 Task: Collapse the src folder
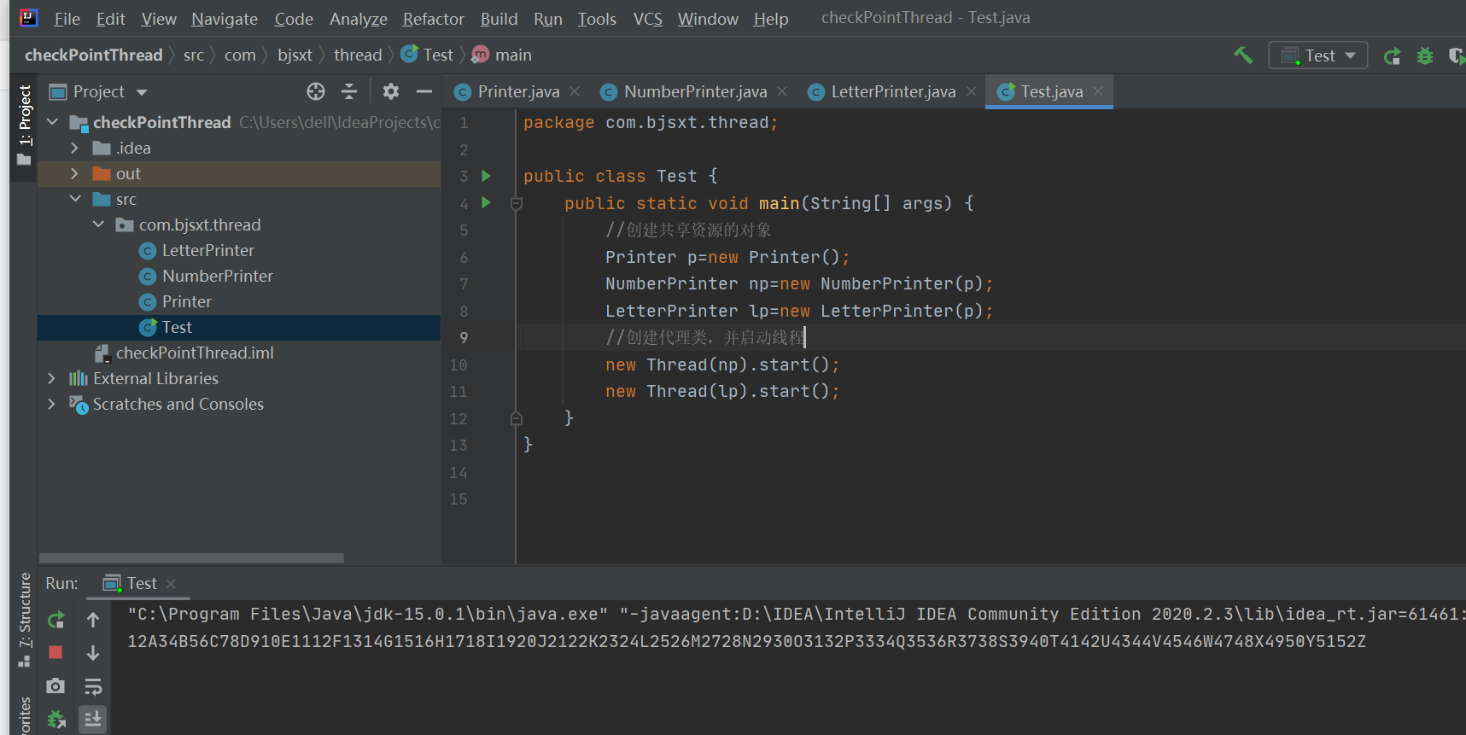pos(75,199)
